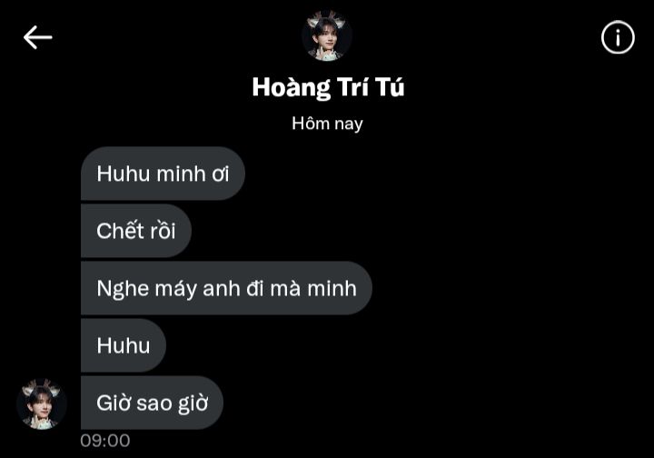Screen dimensions: 654x458
Task: Select the message bubble Huhu minh ơi
Action: [163, 174]
